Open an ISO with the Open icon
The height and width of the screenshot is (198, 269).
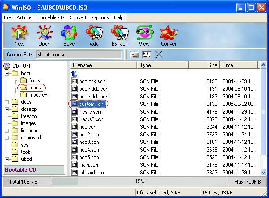point(44,35)
